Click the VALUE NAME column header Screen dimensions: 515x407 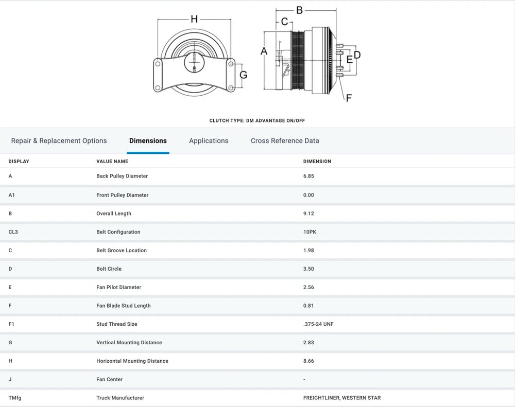pyautogui.click(x=112, y=161)
